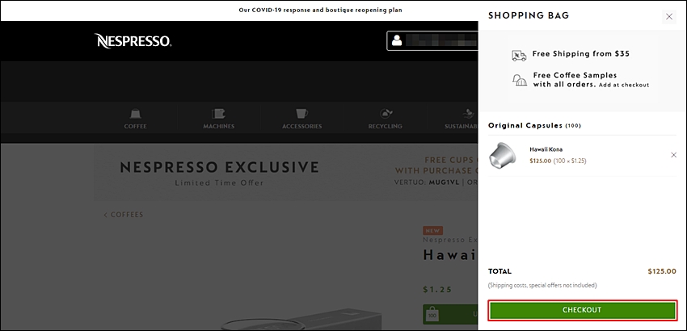Click the shipping costs not included note
This screenshot has width=687, height=331.
(542, 286)
